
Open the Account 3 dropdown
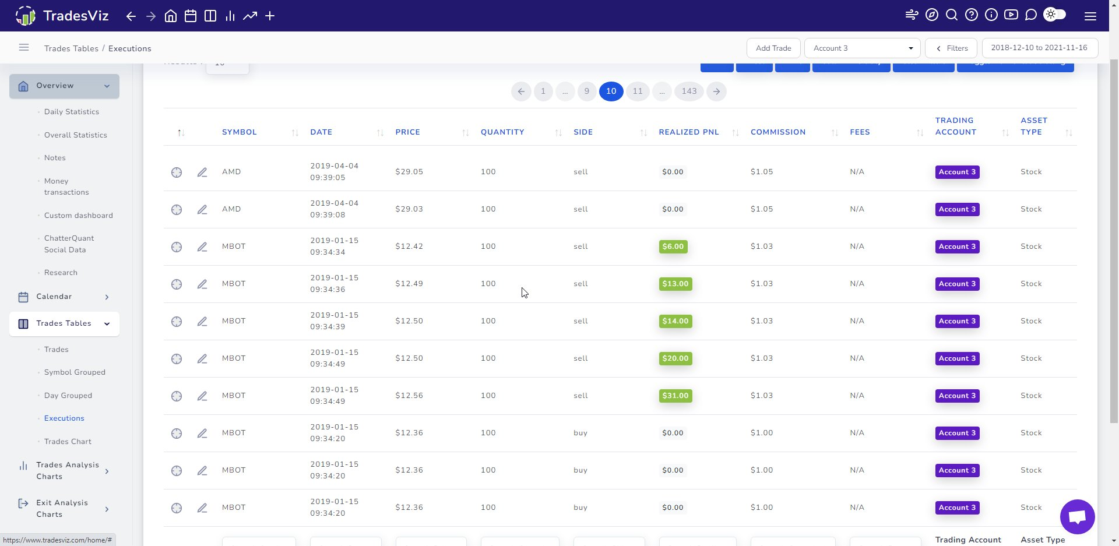862,48
